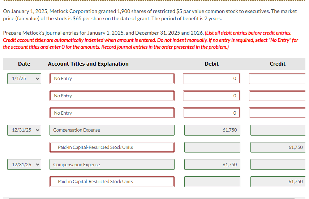Click credit field of second No Entry row
The width and height of the screenshot is (309, 199).
point(277,96)
